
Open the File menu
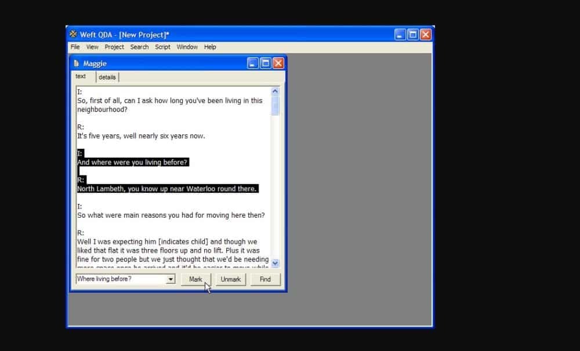75,47
